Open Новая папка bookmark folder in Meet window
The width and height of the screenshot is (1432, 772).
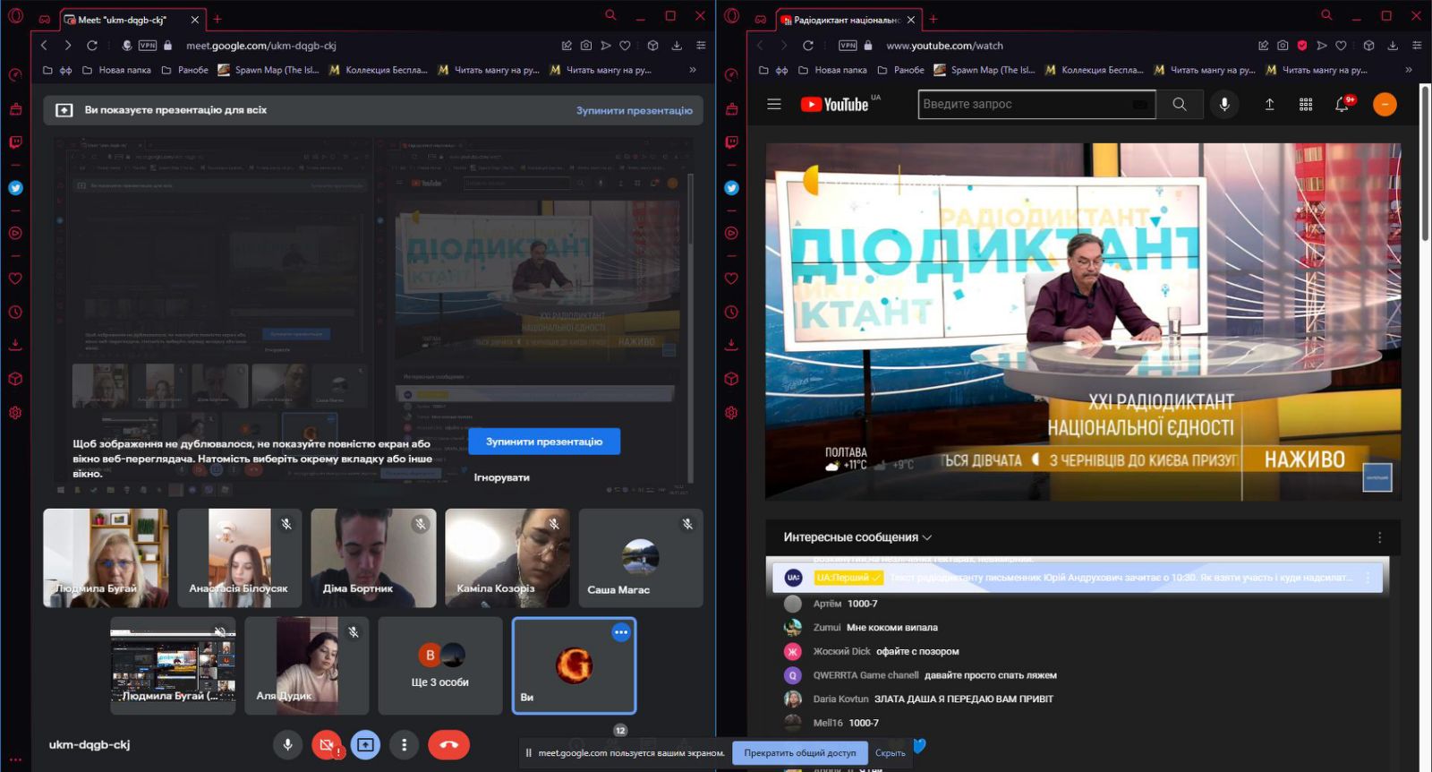117,70
